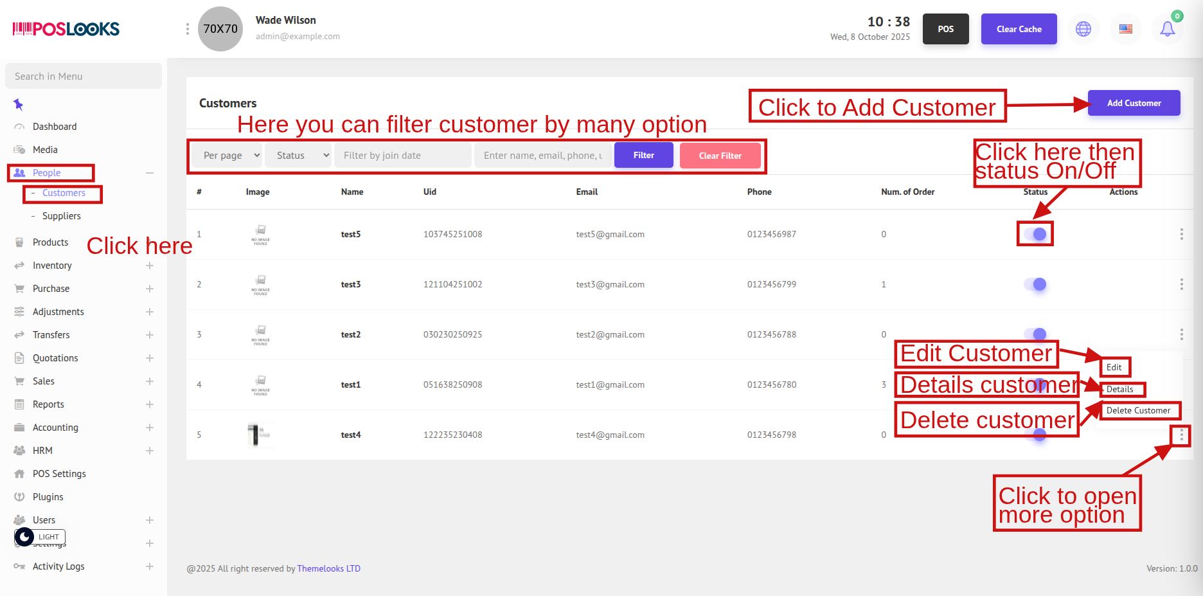Click the Filter by join date field
This screenshot has height=596, width=1203.
[x=402, y=156]
